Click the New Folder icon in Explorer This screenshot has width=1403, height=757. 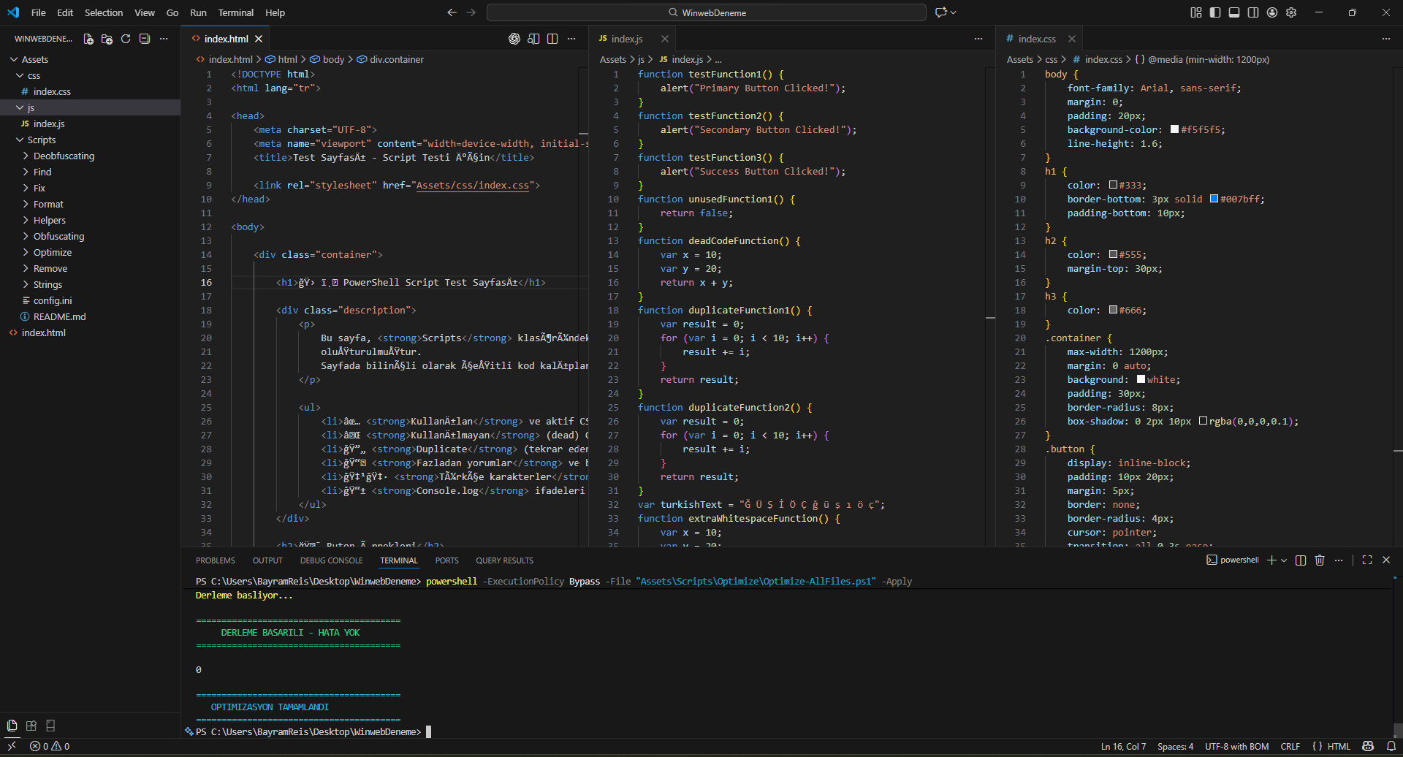(x=107, y=39)
